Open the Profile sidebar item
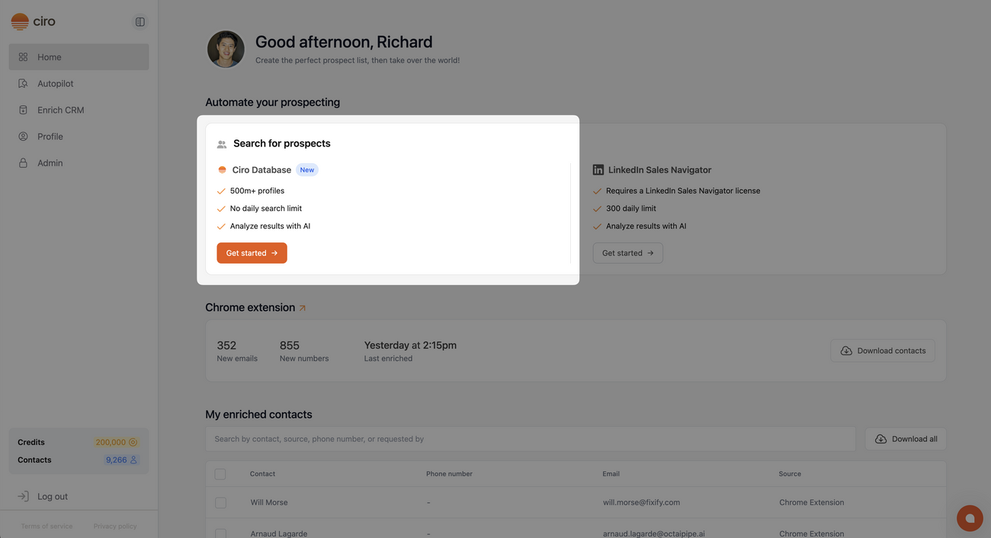 [50, 136]
